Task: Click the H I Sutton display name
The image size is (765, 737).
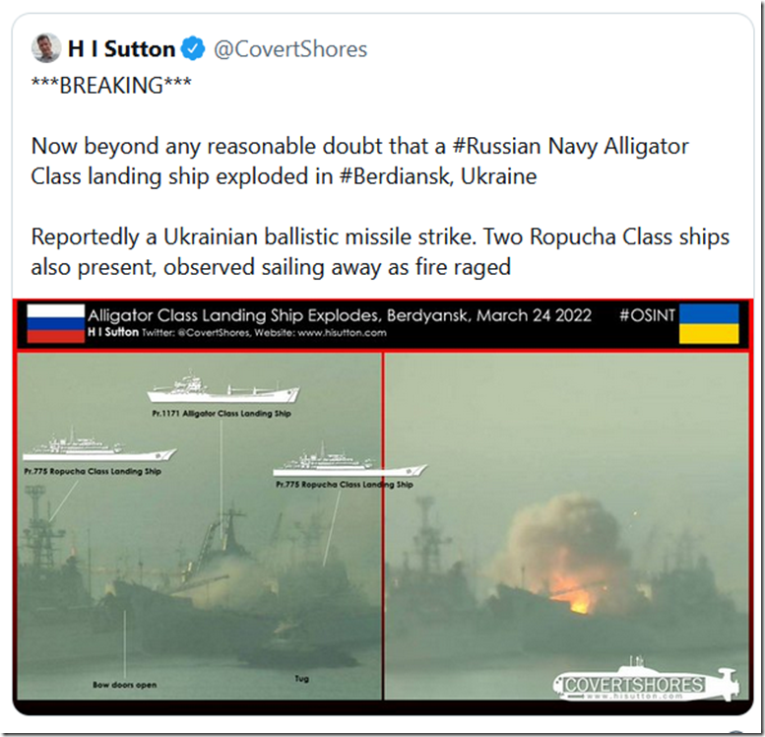Action: tap(121, 49)
